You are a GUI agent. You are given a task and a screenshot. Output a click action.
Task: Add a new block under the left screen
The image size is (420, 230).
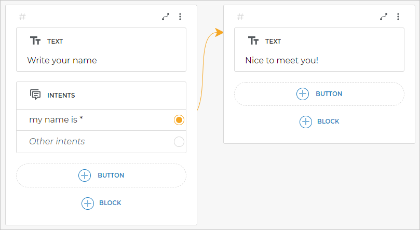tap(101, 203)
